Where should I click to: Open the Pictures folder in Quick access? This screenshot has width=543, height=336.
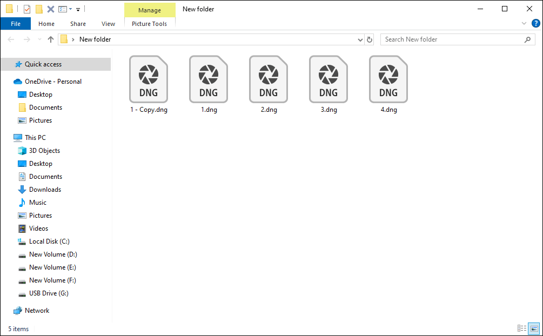41,120
